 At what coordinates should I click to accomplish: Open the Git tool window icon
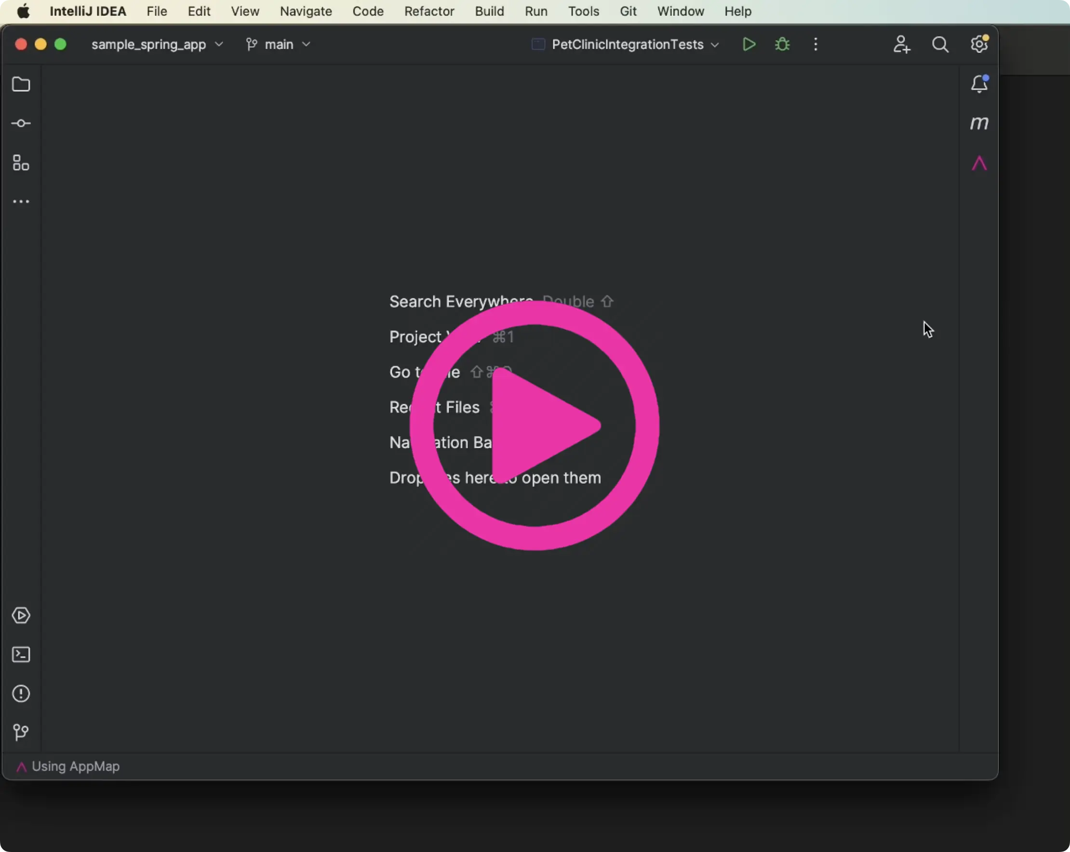(21, 732)
